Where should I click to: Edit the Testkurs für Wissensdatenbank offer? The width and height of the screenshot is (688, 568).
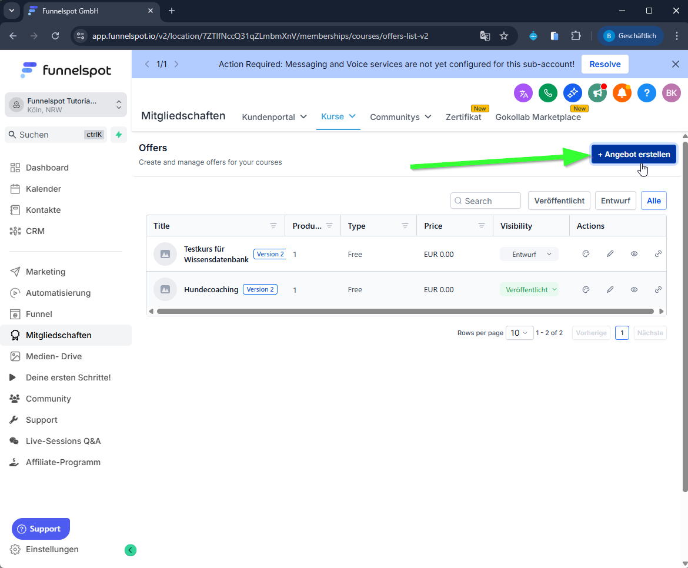click(x=610, y=254)
